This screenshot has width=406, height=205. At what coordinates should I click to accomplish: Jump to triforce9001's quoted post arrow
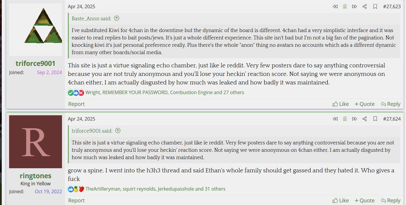click(118, 131)
